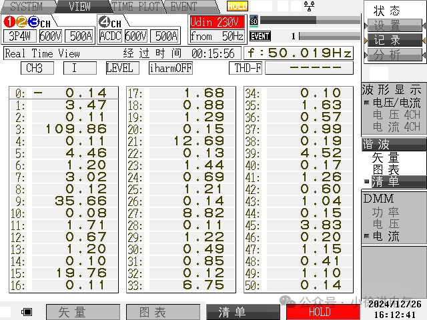The width and height of the screenshot is (427, 320).
Task: Open the LEVEL display mode selector
Action: point(122,68)
